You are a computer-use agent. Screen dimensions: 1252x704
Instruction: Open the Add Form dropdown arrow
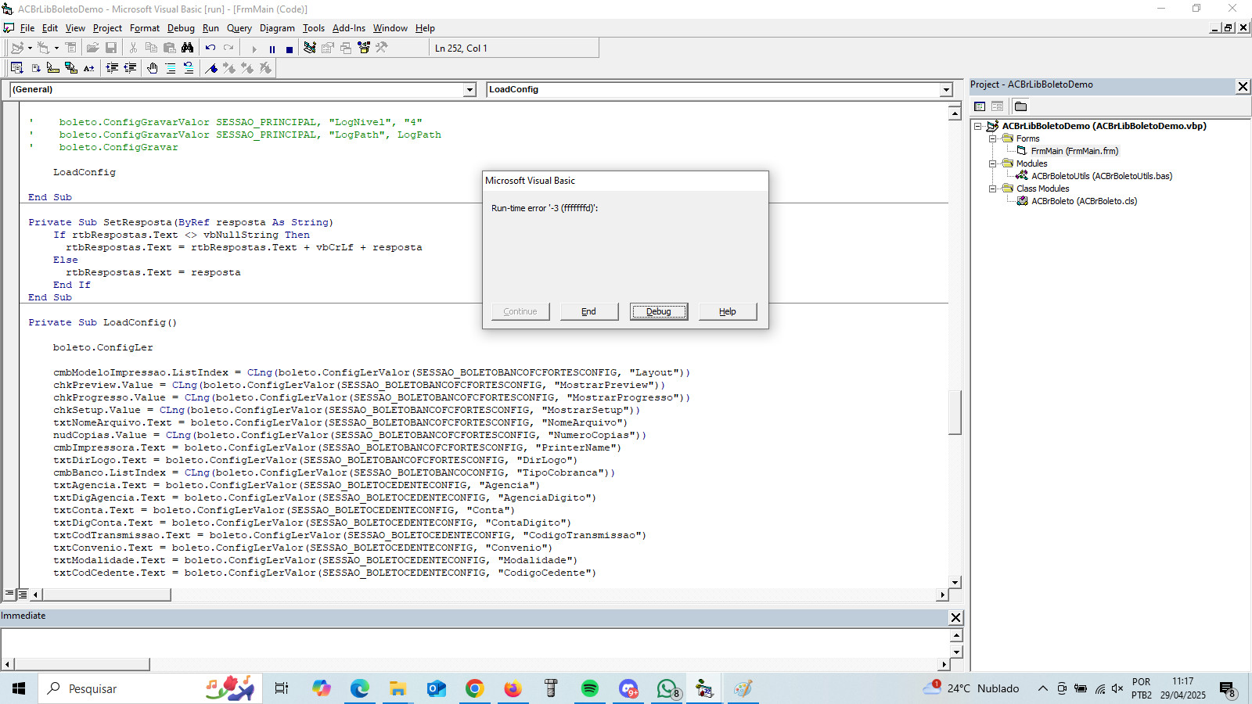point(56,48)
